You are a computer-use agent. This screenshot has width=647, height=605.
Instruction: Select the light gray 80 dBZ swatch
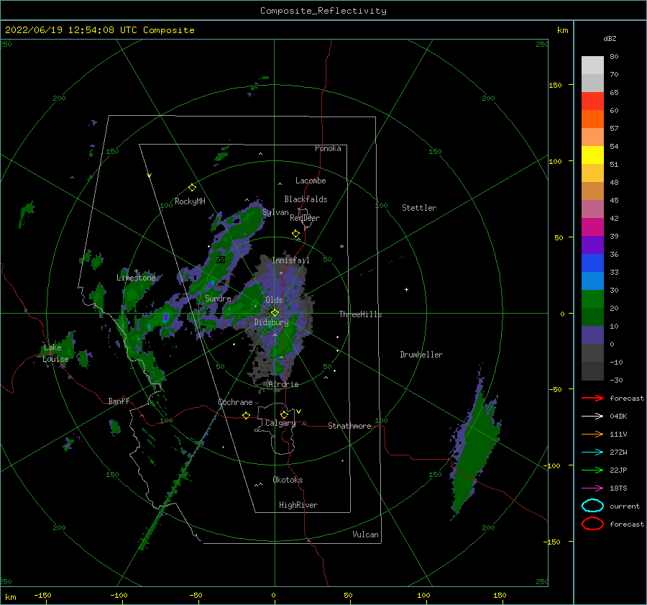tap(592, 65)
